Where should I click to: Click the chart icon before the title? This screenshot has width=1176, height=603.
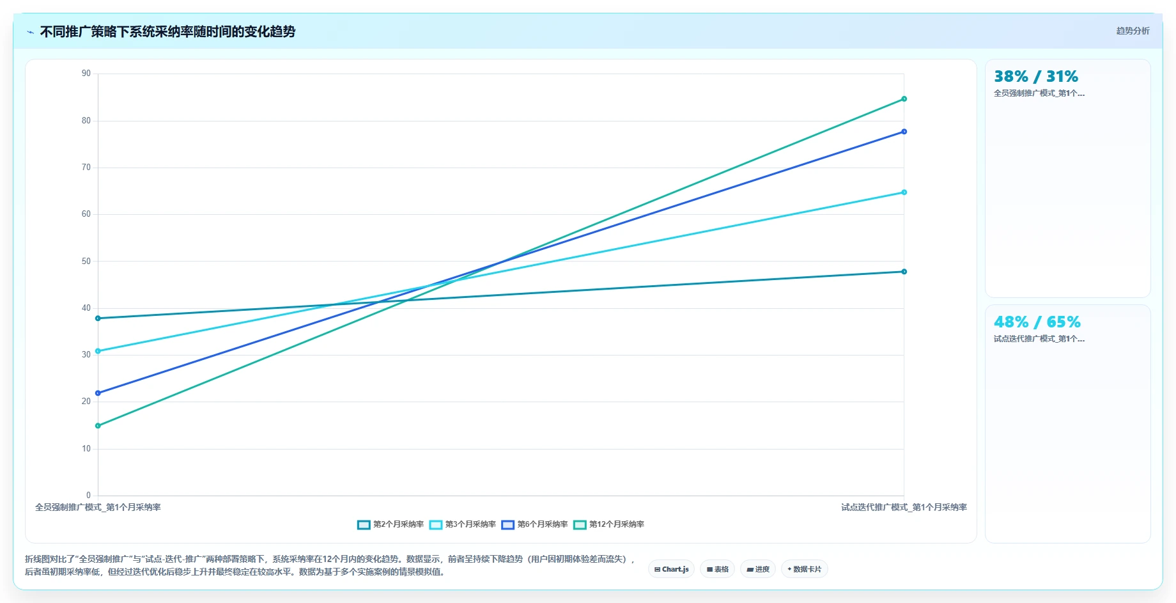(30, 32)
